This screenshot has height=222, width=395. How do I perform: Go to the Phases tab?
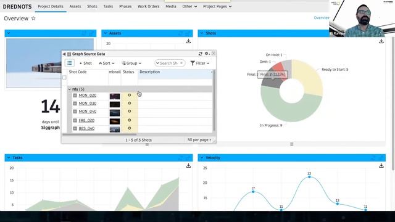125,6
